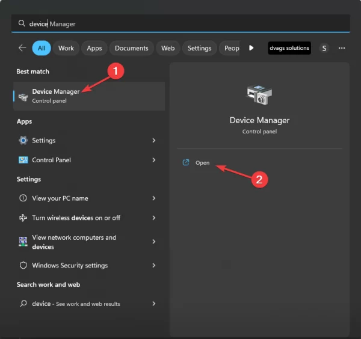Click the Device Manager icon in Best match
361x339 pixels.
click(23, 97)
